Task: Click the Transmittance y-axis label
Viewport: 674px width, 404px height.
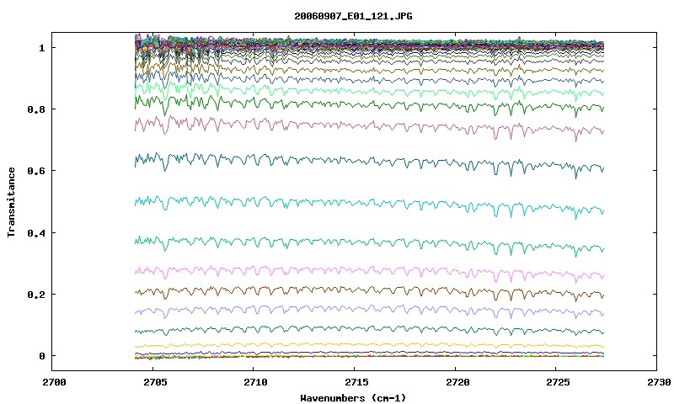Action: pyautogui.click(x=11, y=202)
